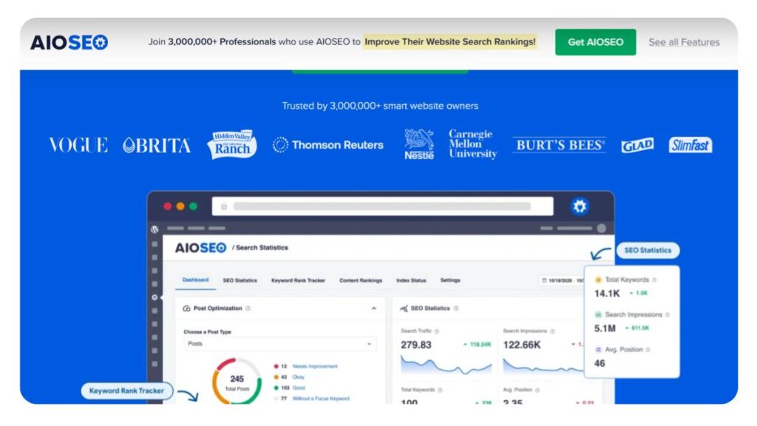Click the Nestle logo

point(418,144)
